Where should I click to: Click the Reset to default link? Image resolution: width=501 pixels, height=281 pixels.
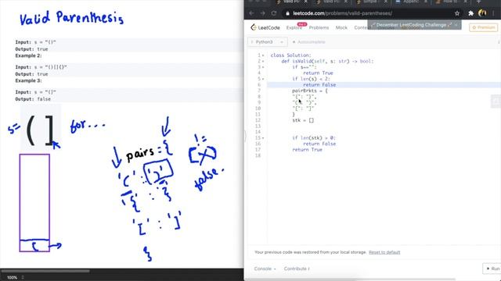(384, 252)
